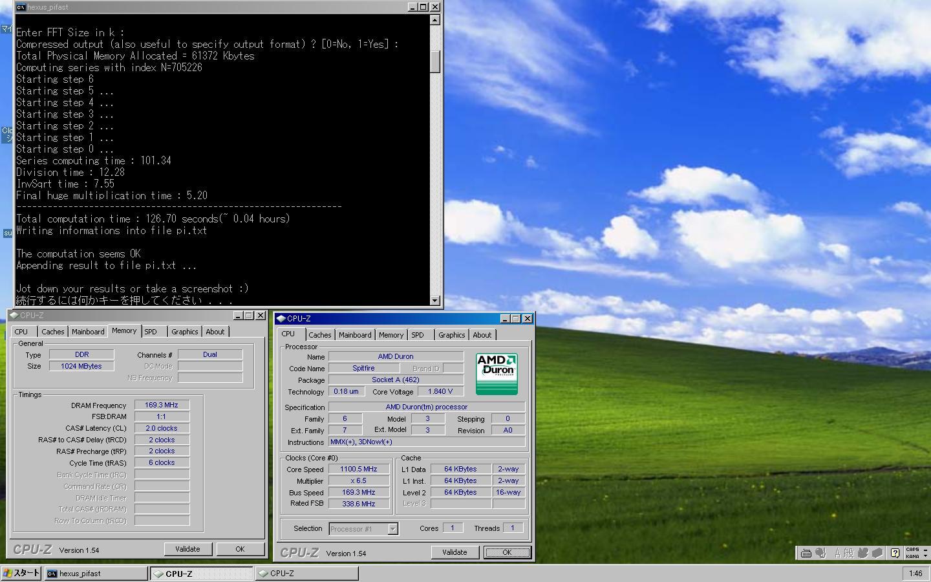Click the Multiplier value 'x 6.5'
The height and width of the screenshot is (582, 931).
pos(359,480)
